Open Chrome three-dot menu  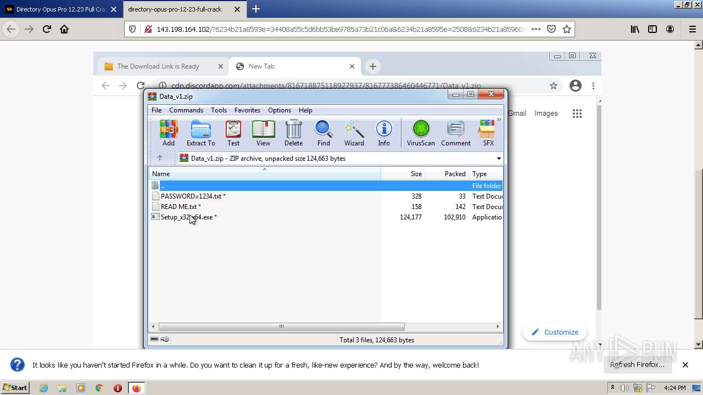pyautogui.click(x=593, y=86)
